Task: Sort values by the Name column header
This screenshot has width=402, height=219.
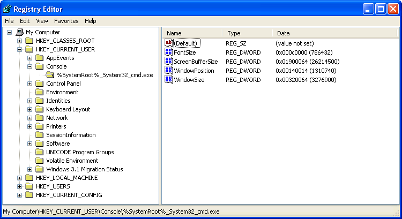Action: [x=192, y=33]
